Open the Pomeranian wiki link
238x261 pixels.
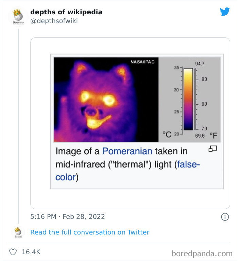128,151
